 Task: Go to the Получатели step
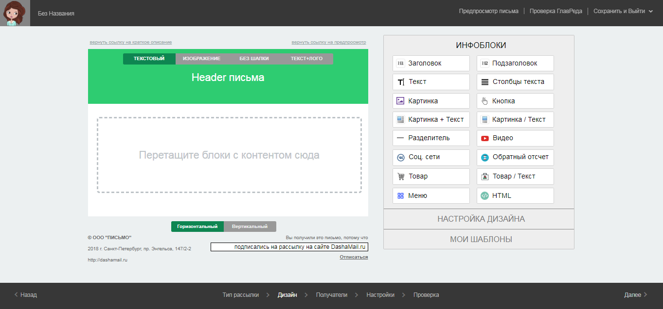331,295
